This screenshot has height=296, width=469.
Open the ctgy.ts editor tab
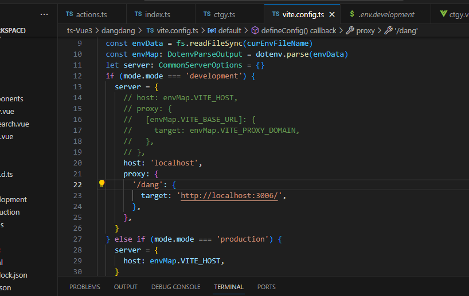pyautogui.click(x=224, y=14)
